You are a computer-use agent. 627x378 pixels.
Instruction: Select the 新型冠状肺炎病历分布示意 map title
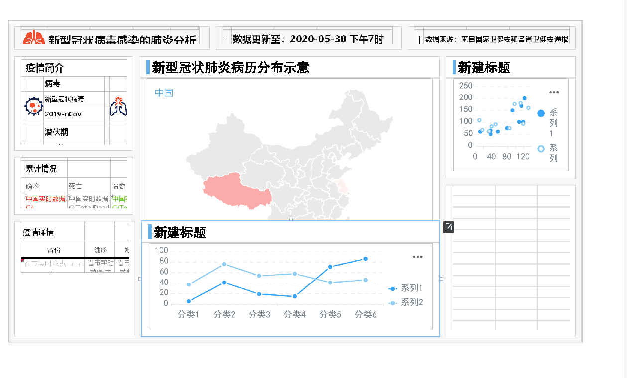pos(231,67)
